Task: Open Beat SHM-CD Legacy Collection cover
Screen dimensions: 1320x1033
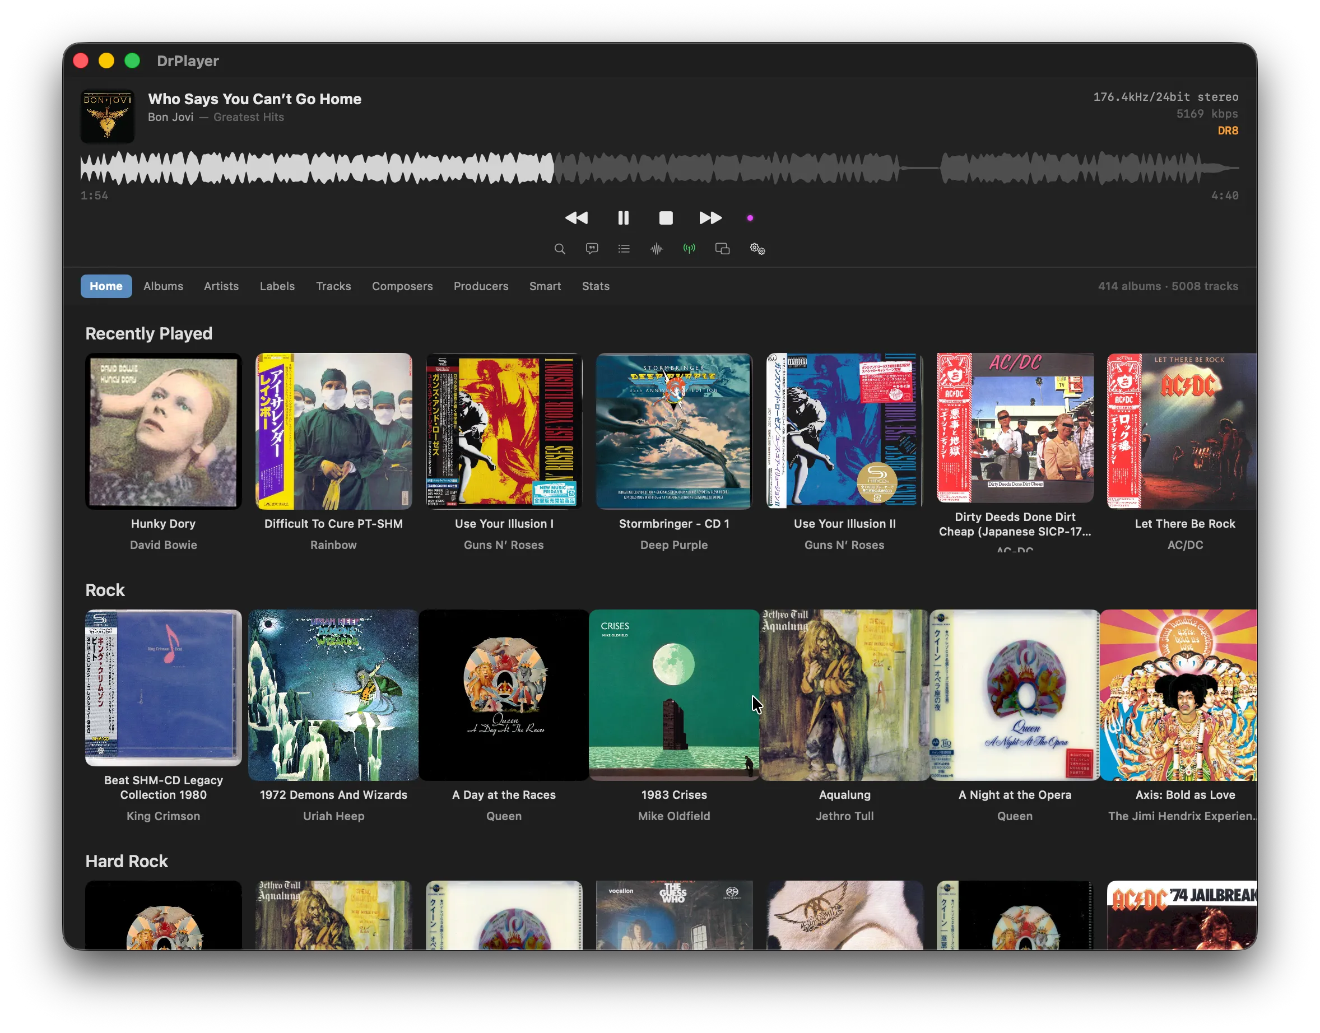Action: 164,688
